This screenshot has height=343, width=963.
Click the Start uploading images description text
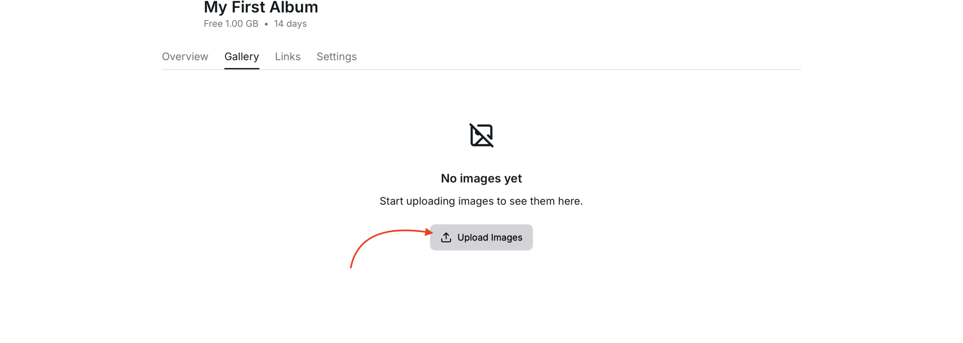click(481, 201)
